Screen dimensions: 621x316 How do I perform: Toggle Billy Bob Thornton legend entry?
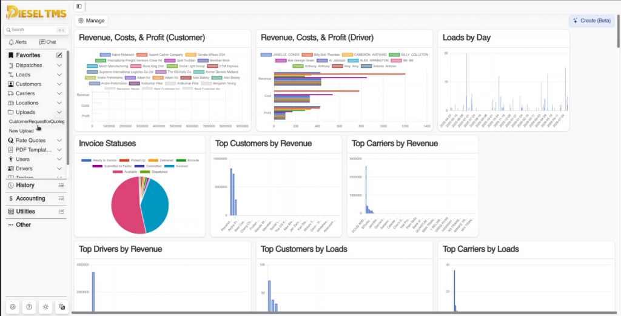tap(321, 55)
